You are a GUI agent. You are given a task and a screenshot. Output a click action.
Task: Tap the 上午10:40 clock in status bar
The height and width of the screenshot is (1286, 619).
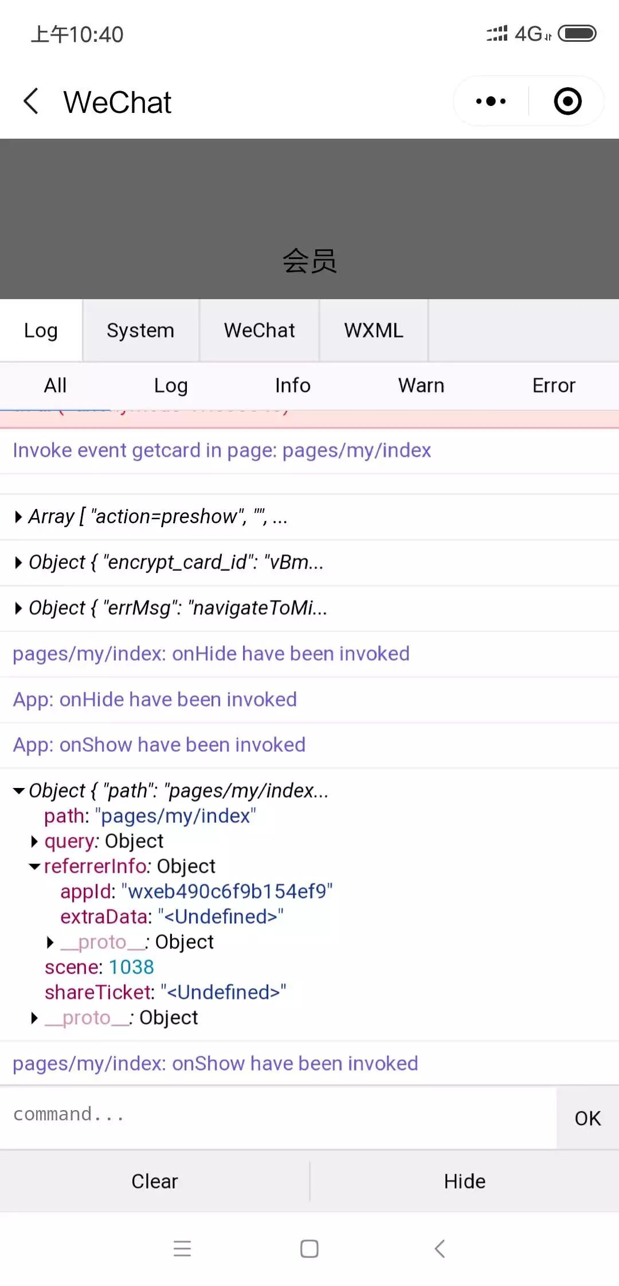click(77, 34)
